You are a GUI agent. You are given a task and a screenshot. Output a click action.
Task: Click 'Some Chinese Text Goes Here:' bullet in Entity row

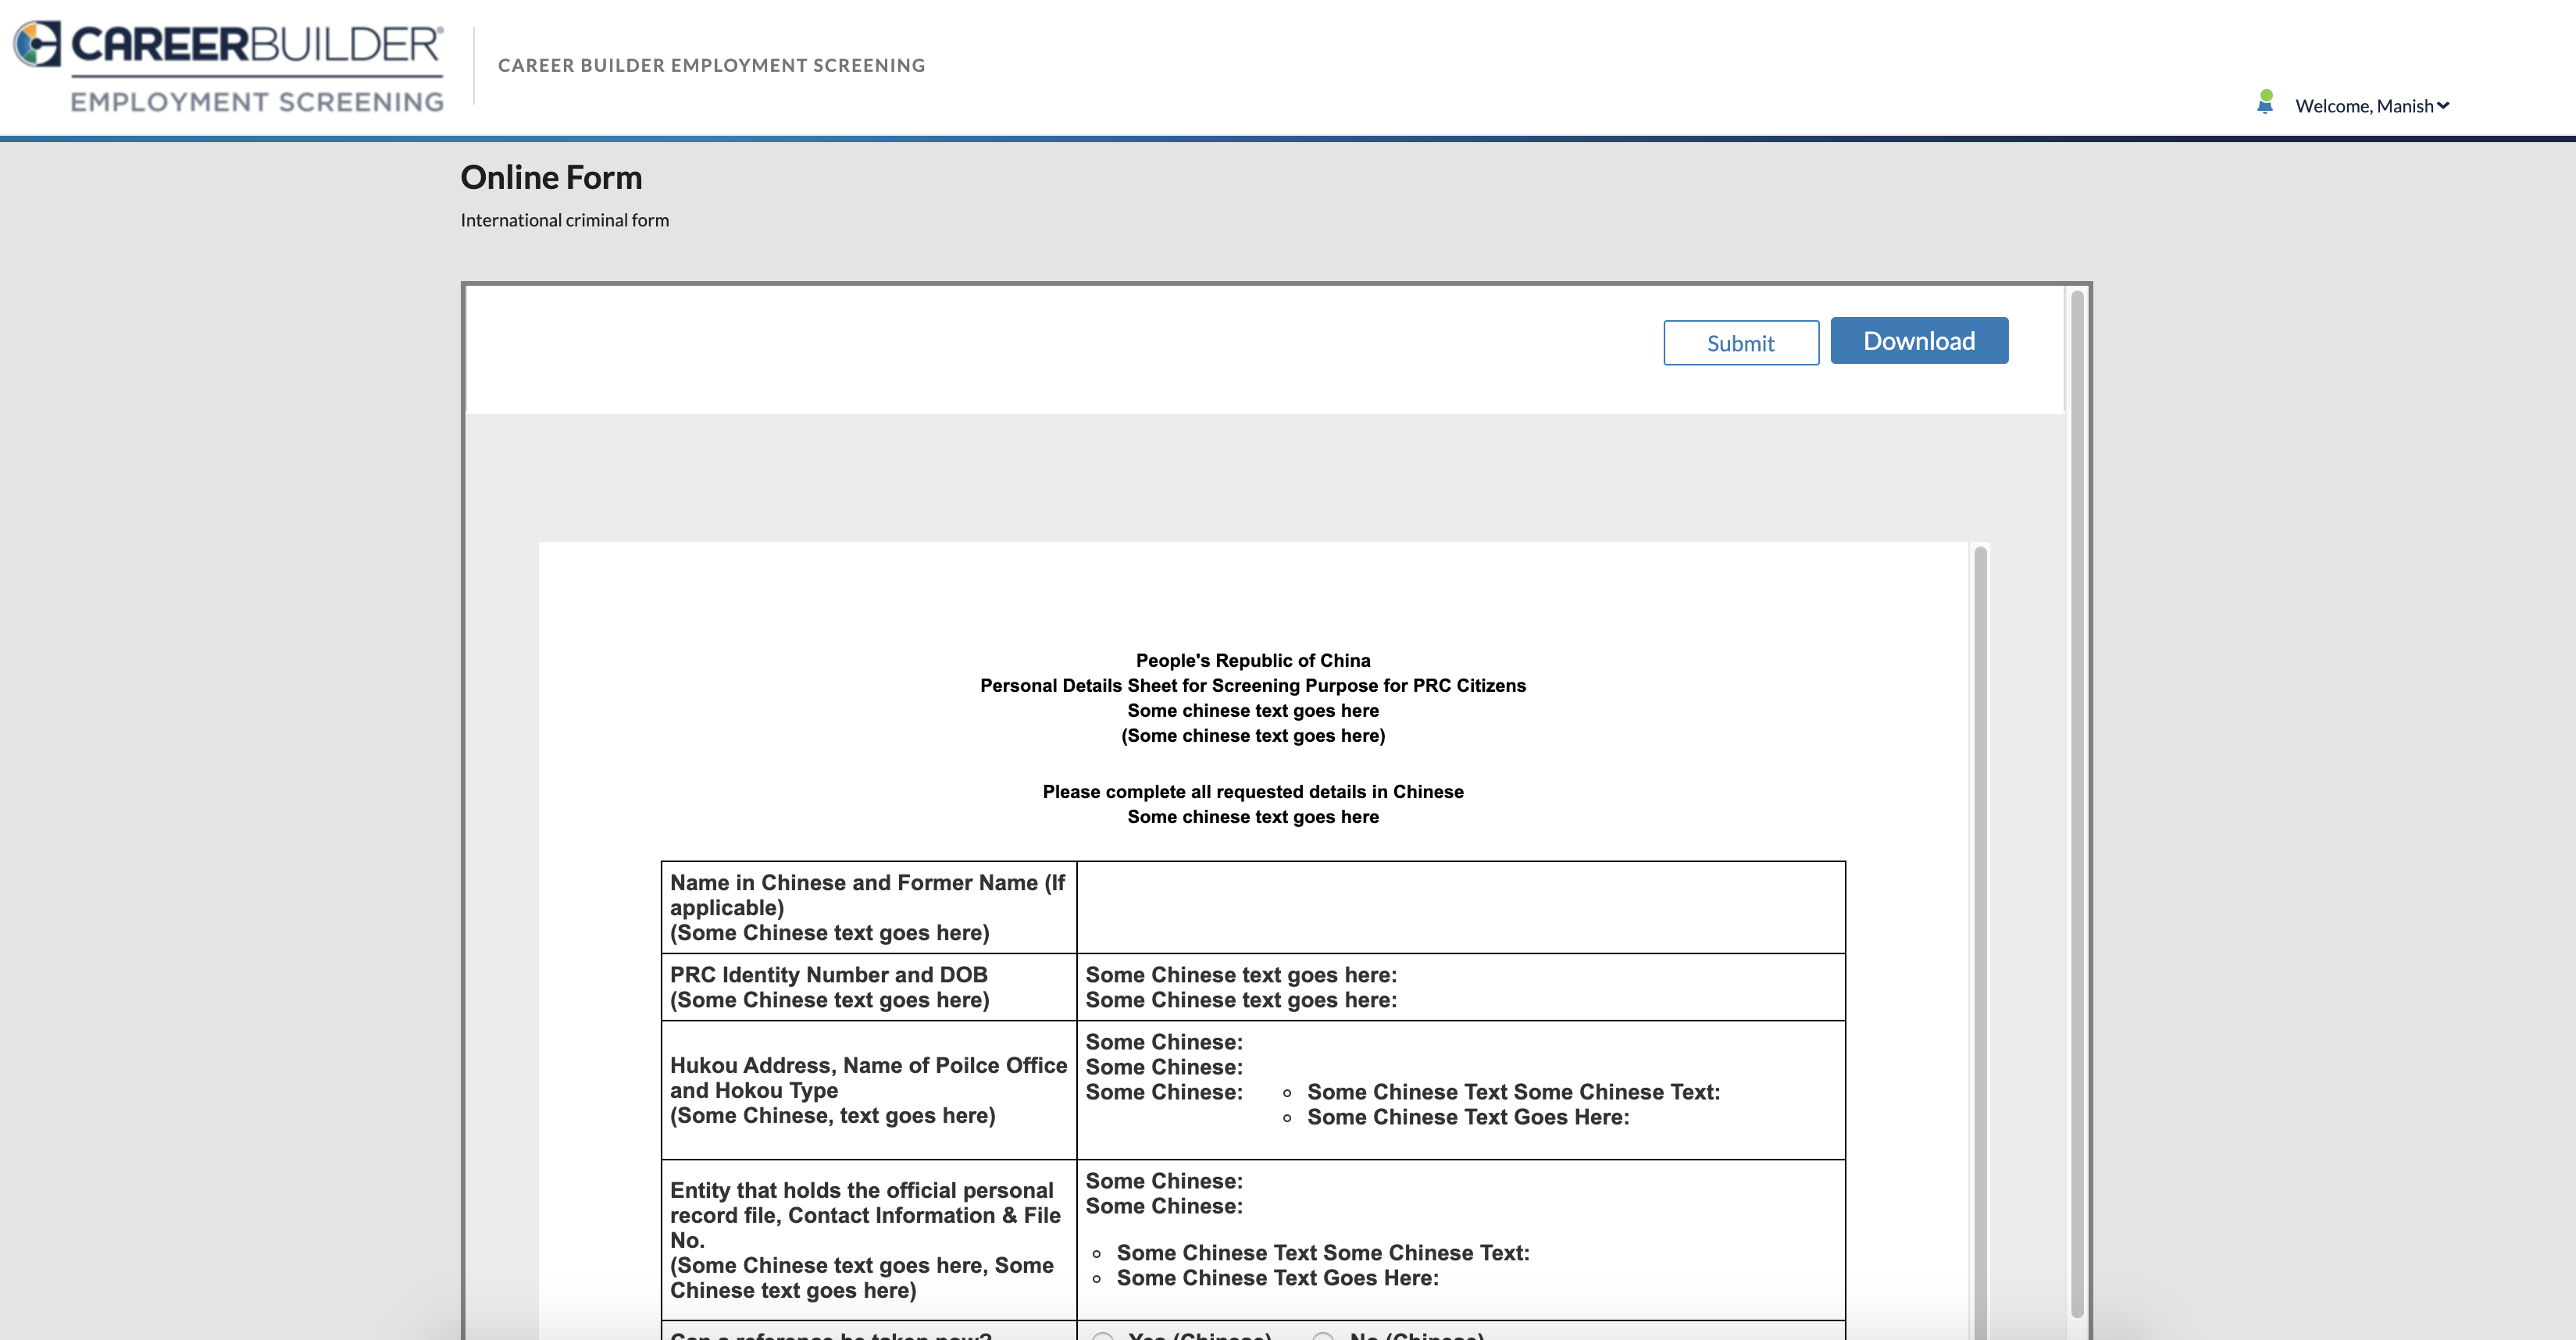pyautogui.click(x=1277, y=1278)
